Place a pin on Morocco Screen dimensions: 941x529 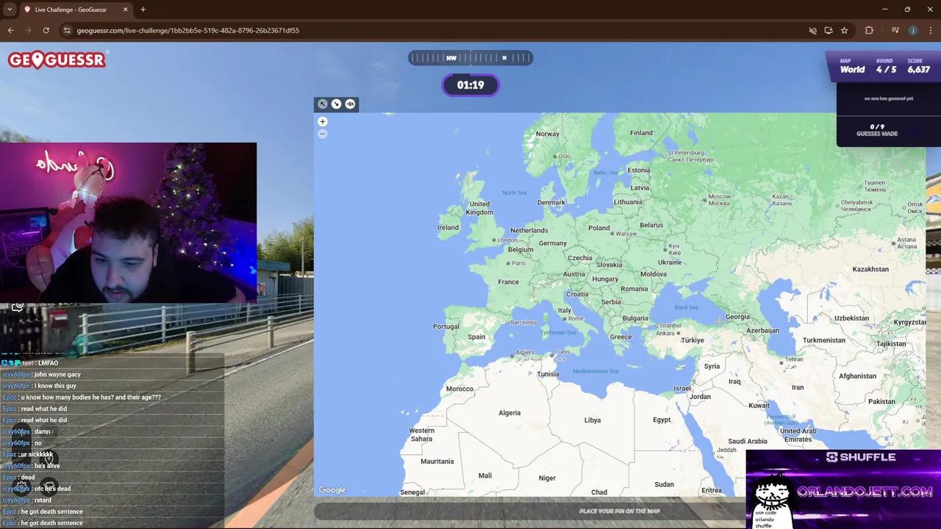459,389
